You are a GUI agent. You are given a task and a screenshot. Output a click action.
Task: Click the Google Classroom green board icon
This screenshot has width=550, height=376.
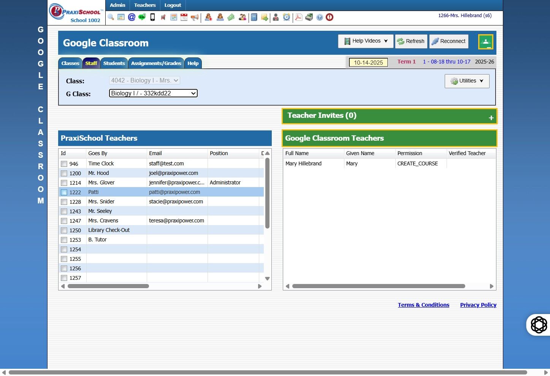(486, 42)
